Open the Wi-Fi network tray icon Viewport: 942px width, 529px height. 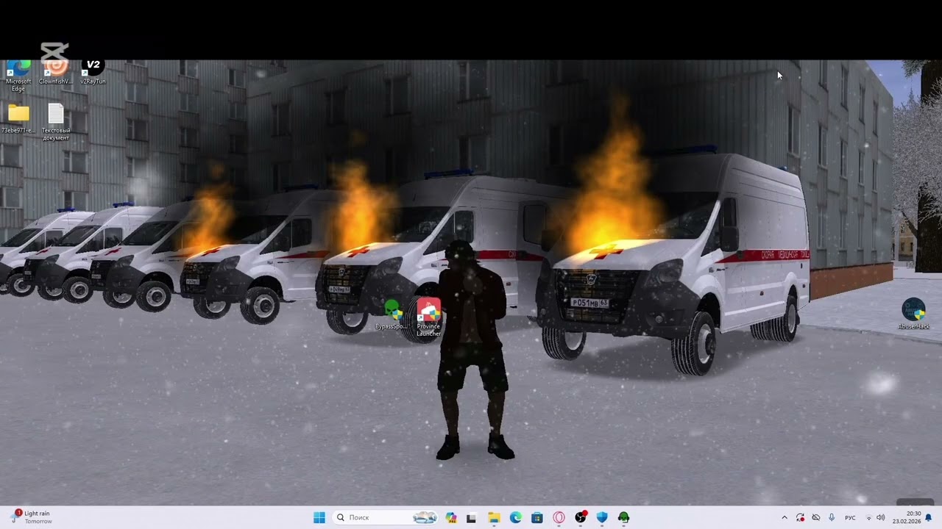(x=868, y=518)
